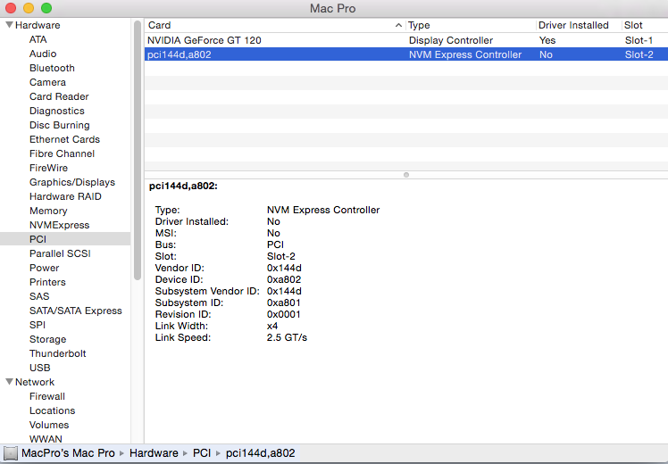
Task: Select Firewall under Network
Action: 46,396
